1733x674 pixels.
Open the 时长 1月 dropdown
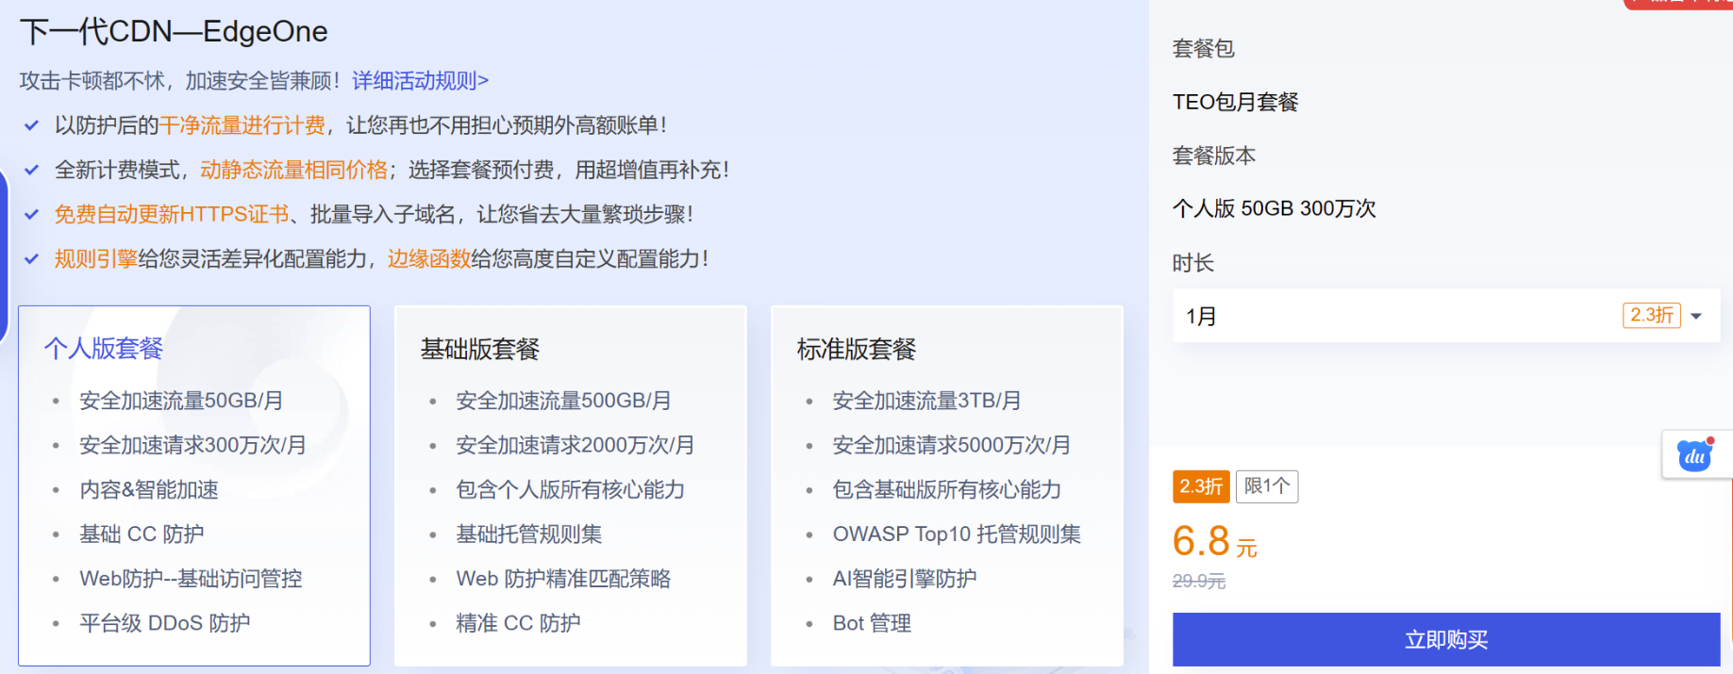coord(1445,316)
